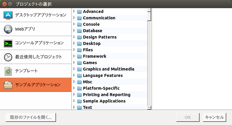Click the Desktop Application monitor icon
Screen dimensions: 232x125
point(8,15)
